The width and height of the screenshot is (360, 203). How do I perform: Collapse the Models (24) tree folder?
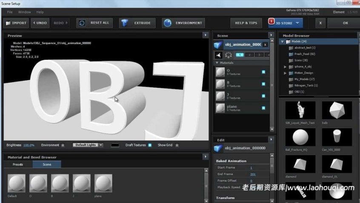coord(283,42)
